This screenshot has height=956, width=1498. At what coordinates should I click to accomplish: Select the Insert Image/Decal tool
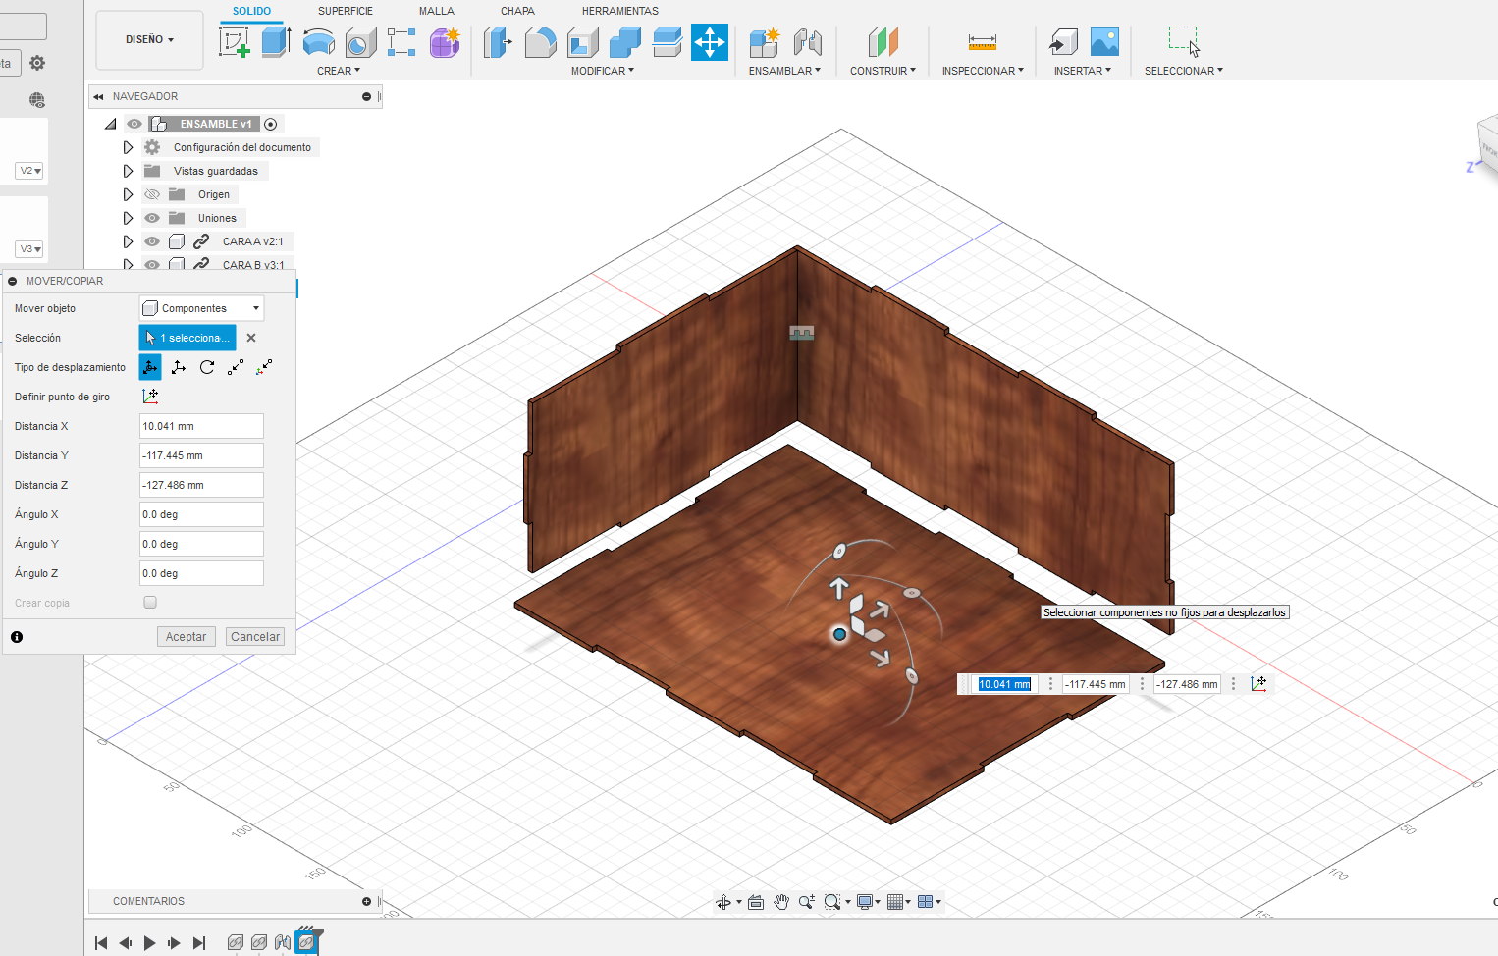tap(1104, 42)
